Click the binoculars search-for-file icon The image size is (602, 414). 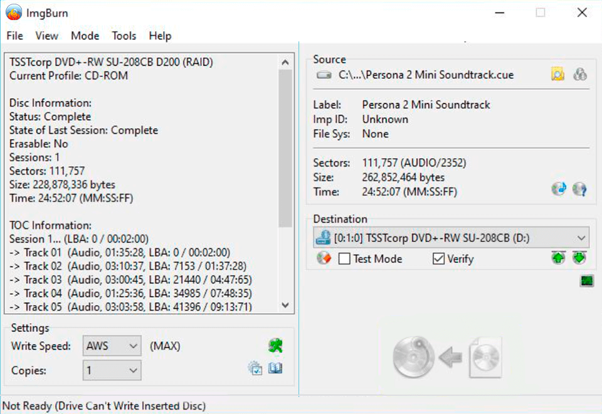coord(580,75)
